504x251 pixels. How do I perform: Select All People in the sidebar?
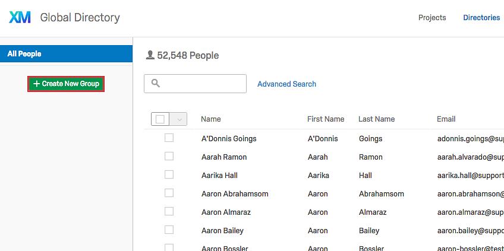(66, 54)
